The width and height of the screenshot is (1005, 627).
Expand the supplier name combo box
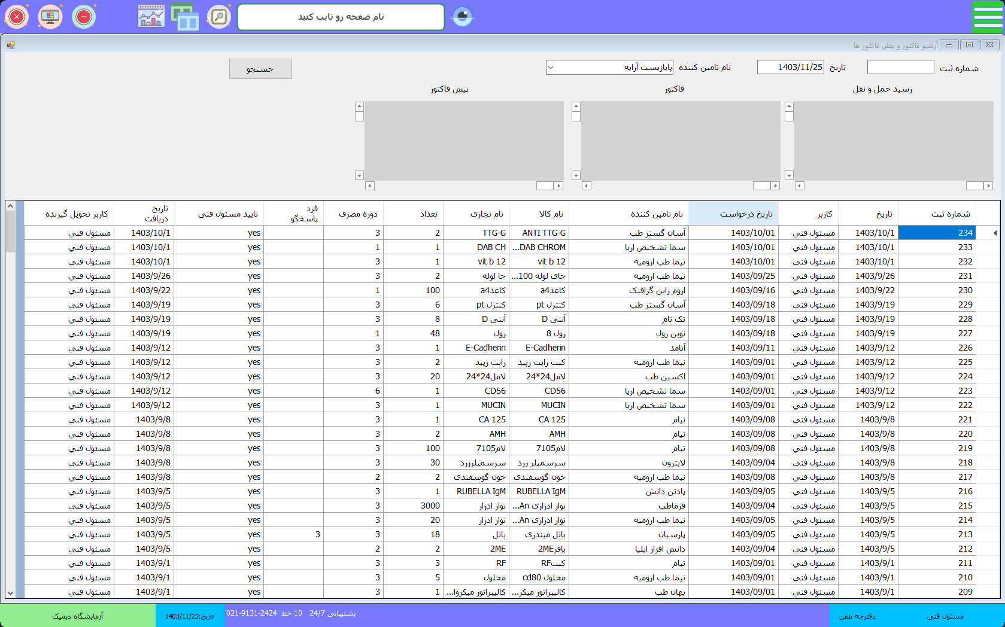pos(551,68)
